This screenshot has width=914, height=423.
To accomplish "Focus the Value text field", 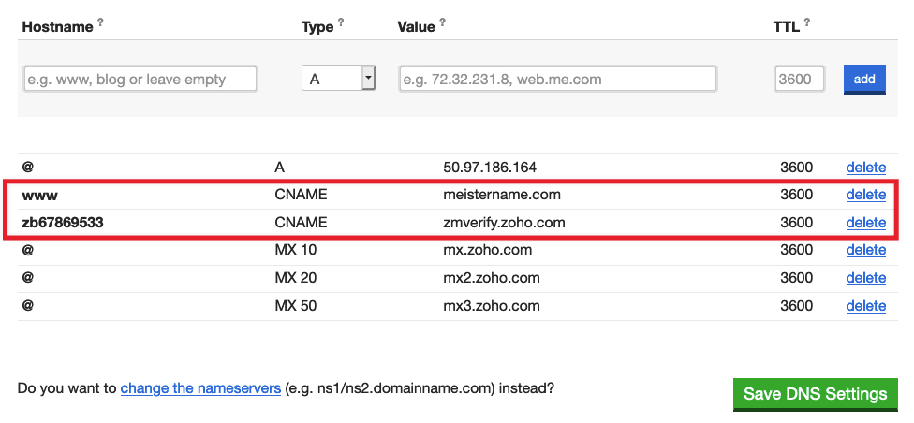I will point(557,80).
